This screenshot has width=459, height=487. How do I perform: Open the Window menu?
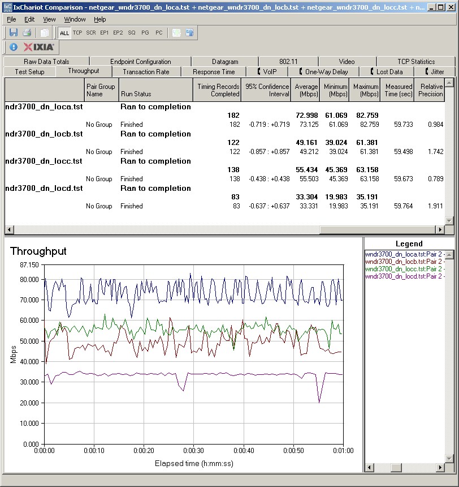pos(75,19)
